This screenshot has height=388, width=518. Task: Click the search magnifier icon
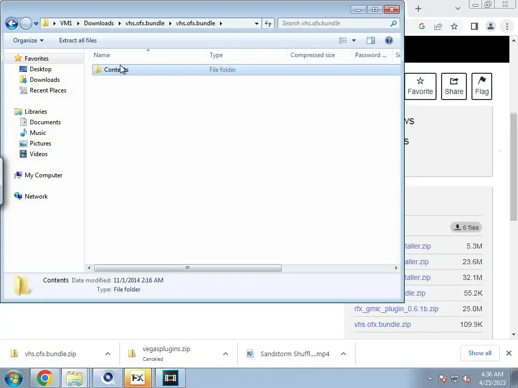394,23
